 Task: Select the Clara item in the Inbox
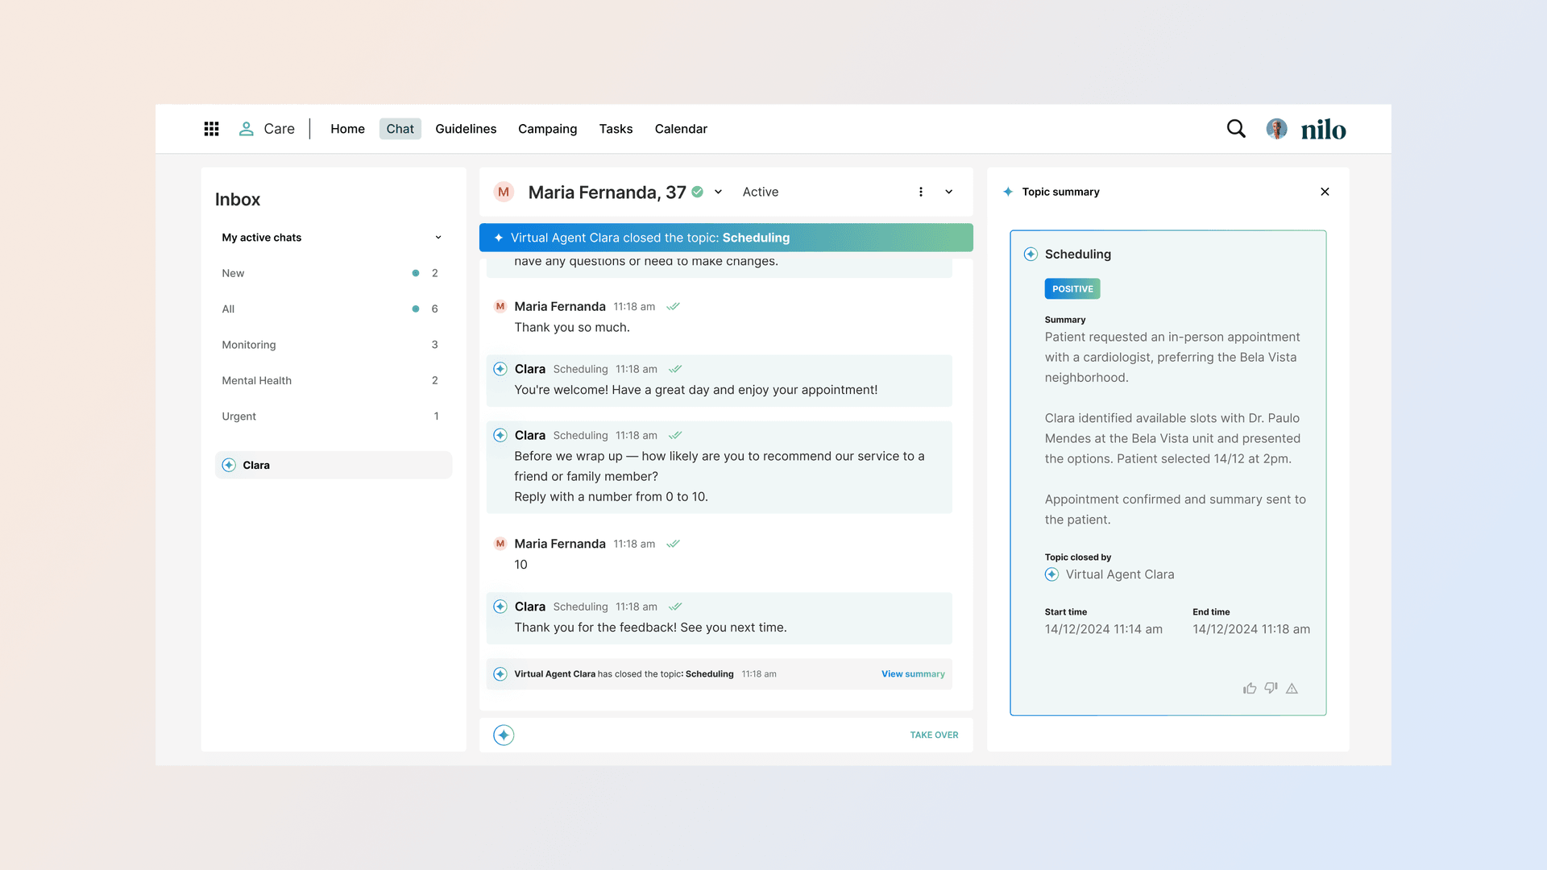pyautogui.click(x=334, y=465)
